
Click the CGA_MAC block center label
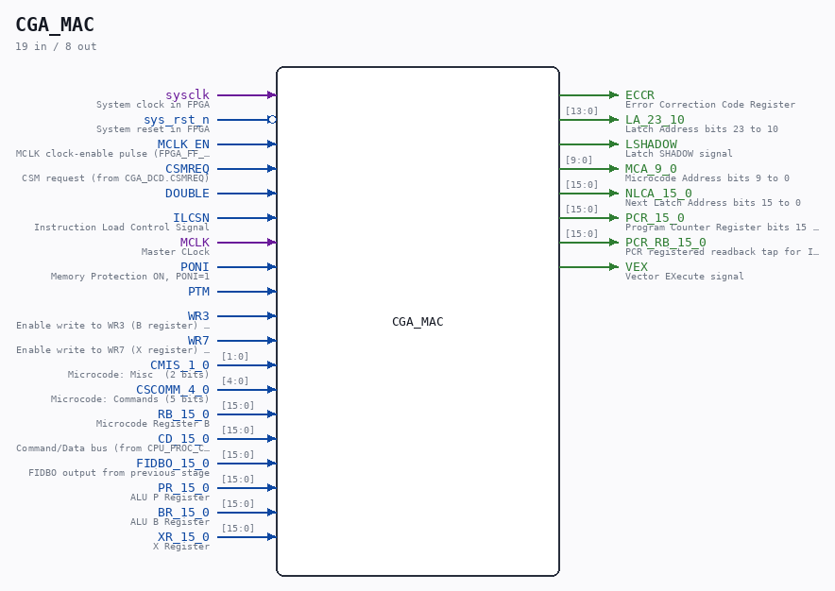(417, 322)
